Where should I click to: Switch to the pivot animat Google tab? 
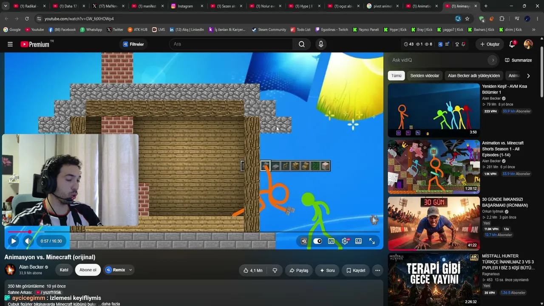(x=383, y=6)
